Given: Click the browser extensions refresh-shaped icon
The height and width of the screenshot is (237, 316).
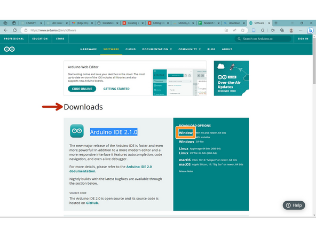Looking at the screenshot, I should (x=263, y=30).
